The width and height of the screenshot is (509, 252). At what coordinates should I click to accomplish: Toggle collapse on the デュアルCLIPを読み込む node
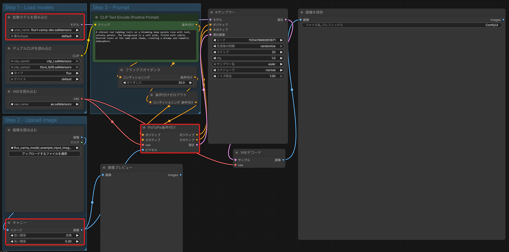click(x=9, y=49)
